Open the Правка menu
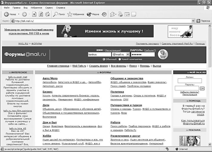Viewport: 212px width, 152px height. (16, 8)
